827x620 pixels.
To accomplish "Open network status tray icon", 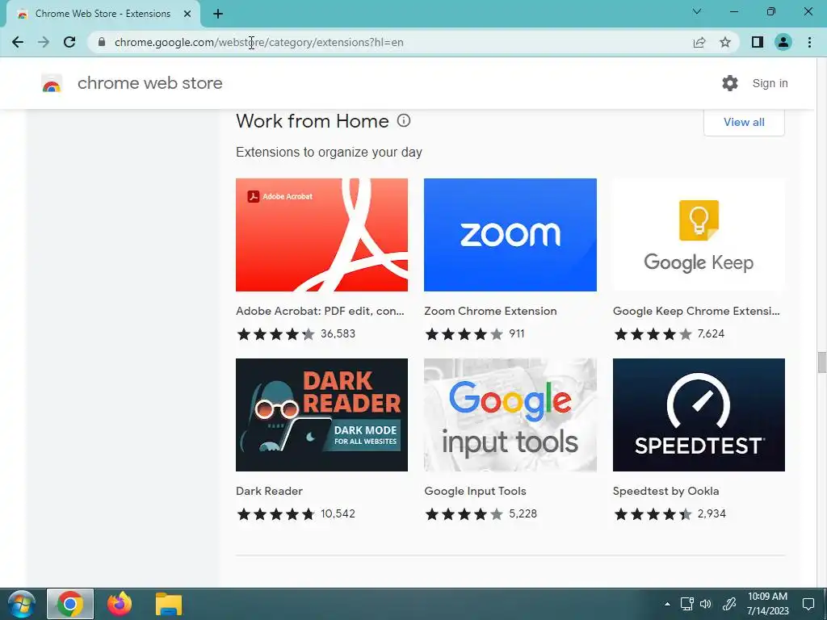I will point(686,604).
